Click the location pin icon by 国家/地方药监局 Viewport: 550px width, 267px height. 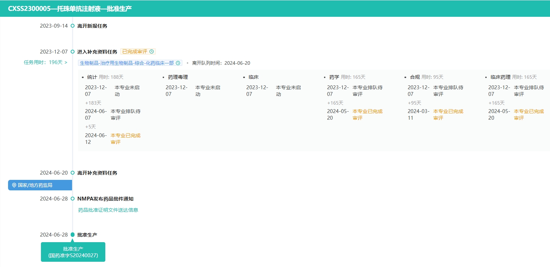tap(14, 185)
